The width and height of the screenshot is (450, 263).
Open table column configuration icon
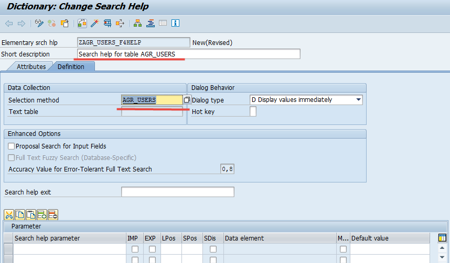[x=442, y=238]
